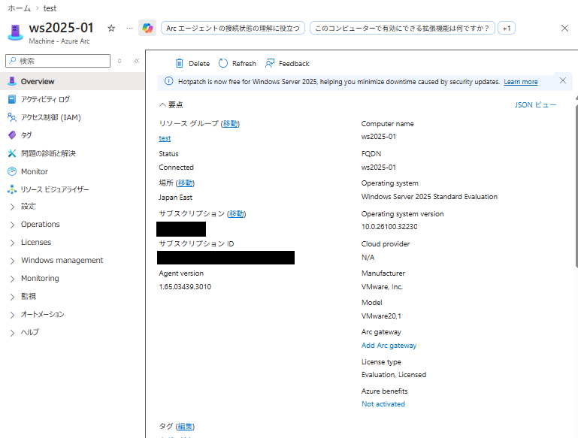578x438 pixels.
Task: Click the Add Arc gateway link
Action: coord(389,346)
